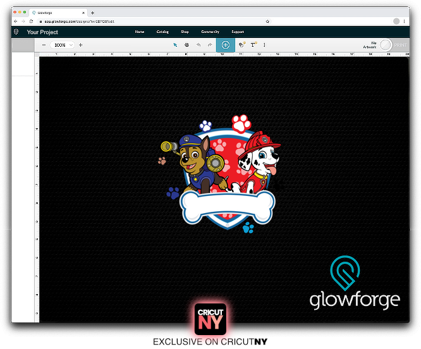Click the PRINT button
The image size is (421, 349).
click(400, 45)
